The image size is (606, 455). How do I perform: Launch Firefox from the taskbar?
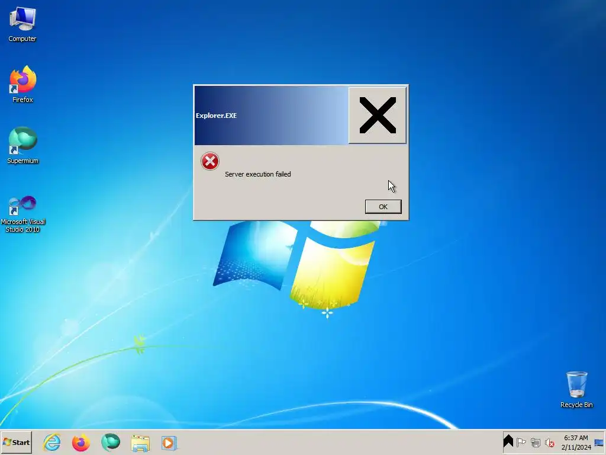(x=81, y=442)
